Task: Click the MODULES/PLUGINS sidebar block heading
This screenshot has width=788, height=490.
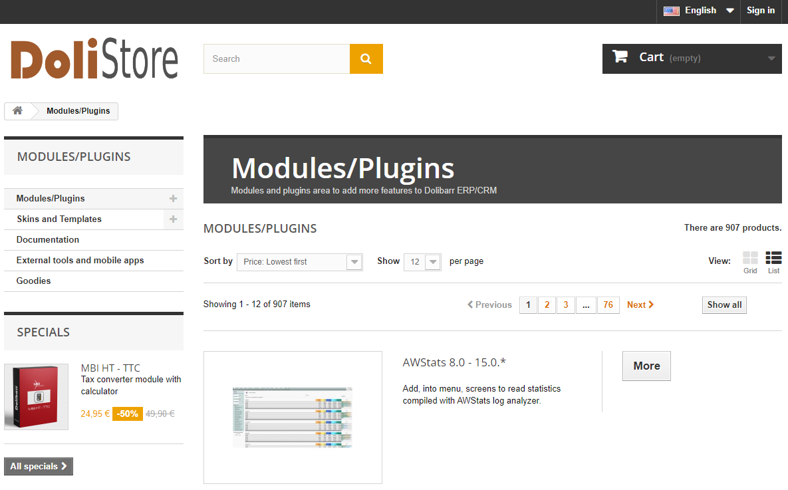Action: tap(74, 157)
